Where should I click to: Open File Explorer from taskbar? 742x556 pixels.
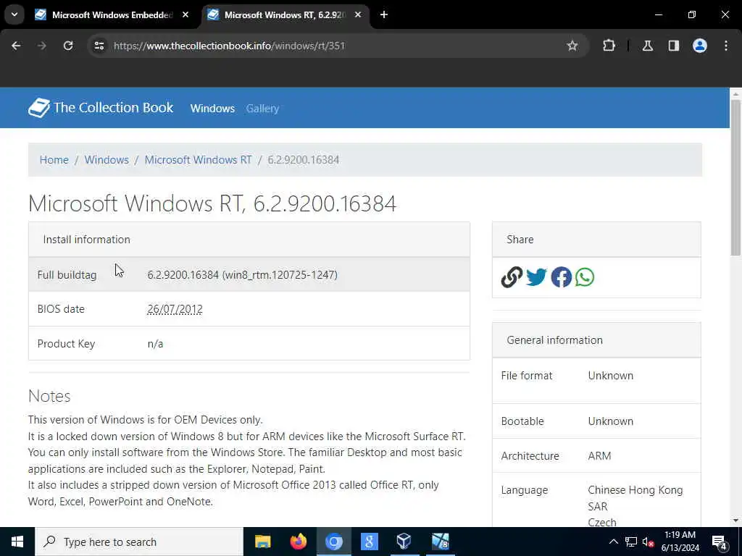[262, 542]
